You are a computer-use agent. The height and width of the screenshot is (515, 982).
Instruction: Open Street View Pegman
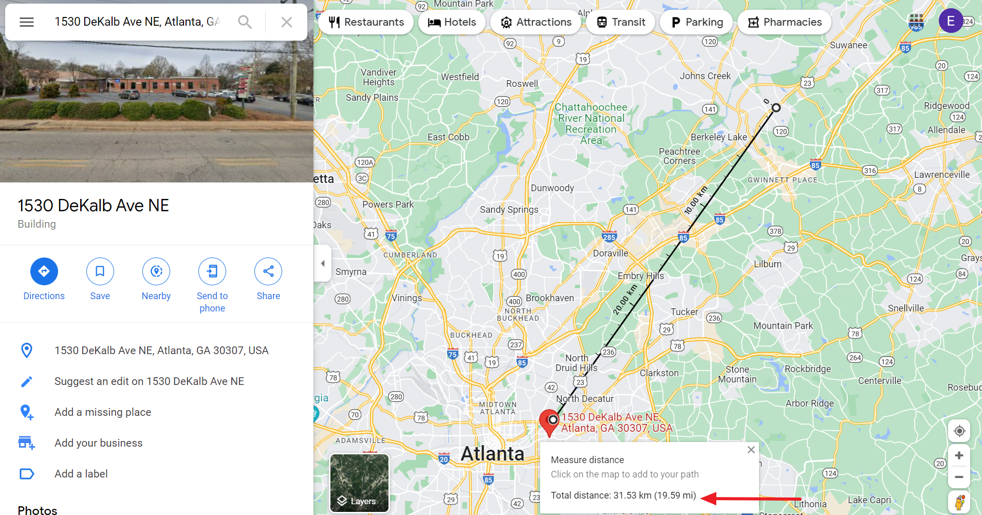tap(959, 502)
